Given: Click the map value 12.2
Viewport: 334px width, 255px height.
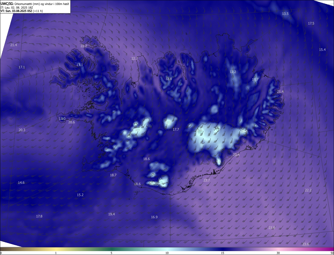Looking at the screenshot, I should (x=233, y=72).
